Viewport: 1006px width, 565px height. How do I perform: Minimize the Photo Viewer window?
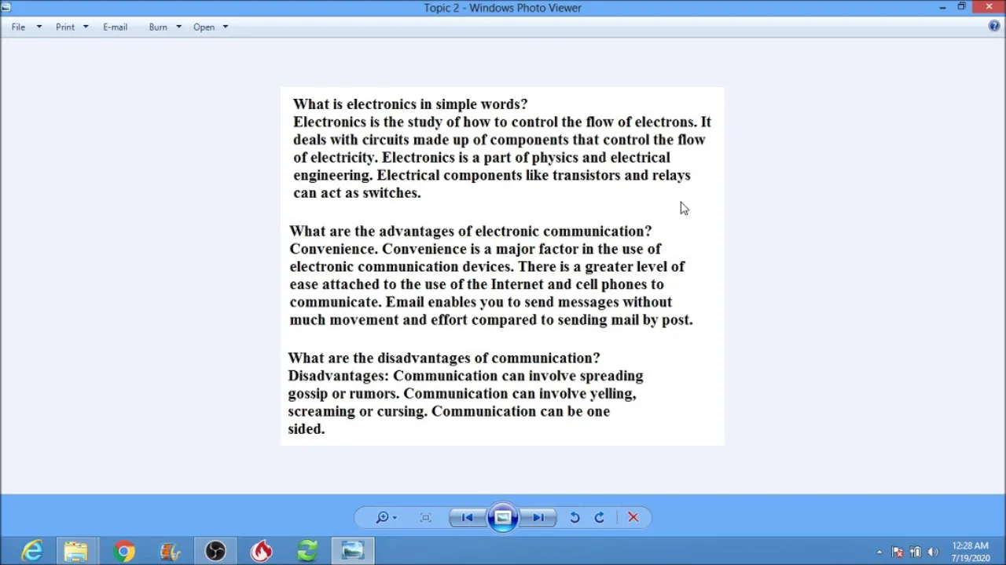[942, 7]
